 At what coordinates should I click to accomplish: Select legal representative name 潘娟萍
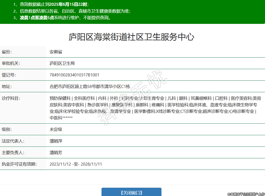click(56, 141)
